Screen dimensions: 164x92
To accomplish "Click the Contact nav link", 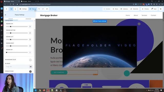I will point(153,15).
